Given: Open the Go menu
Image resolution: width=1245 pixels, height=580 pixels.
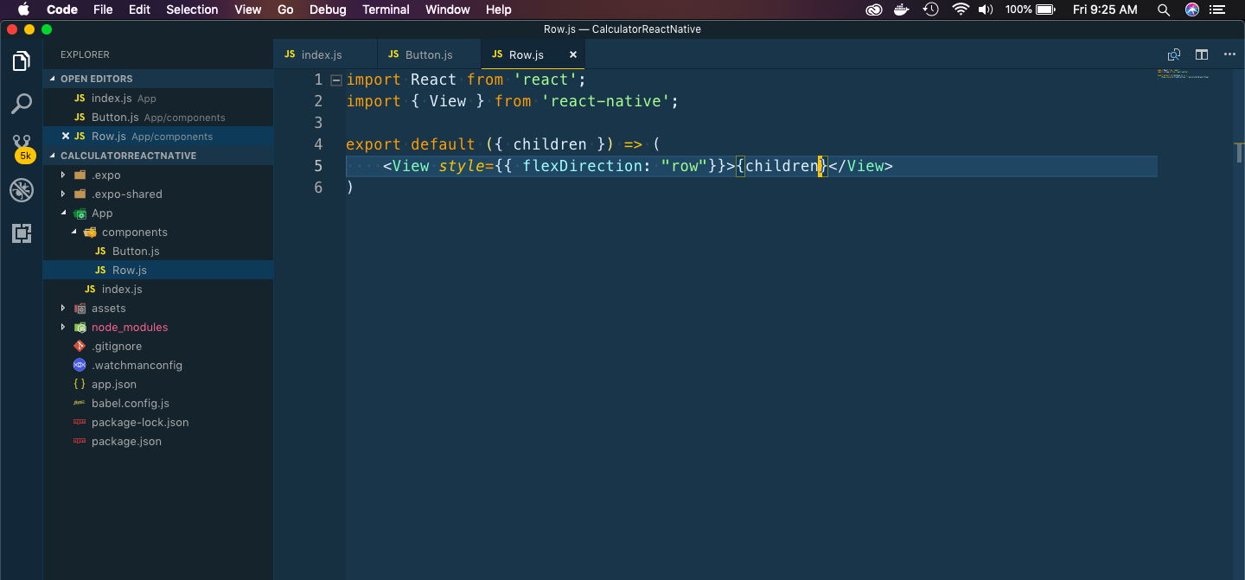Looking at the screenshot, I should point(285,10).
